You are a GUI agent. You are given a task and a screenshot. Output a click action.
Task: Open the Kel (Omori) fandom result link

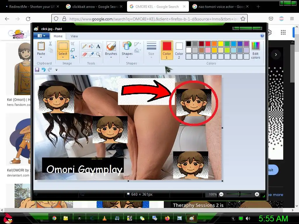coord(18,100)
